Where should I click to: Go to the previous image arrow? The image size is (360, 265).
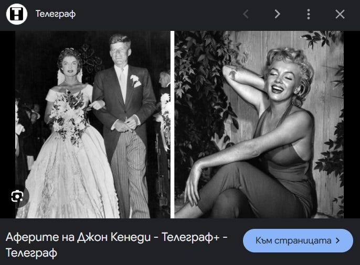(x=246, y=14)
